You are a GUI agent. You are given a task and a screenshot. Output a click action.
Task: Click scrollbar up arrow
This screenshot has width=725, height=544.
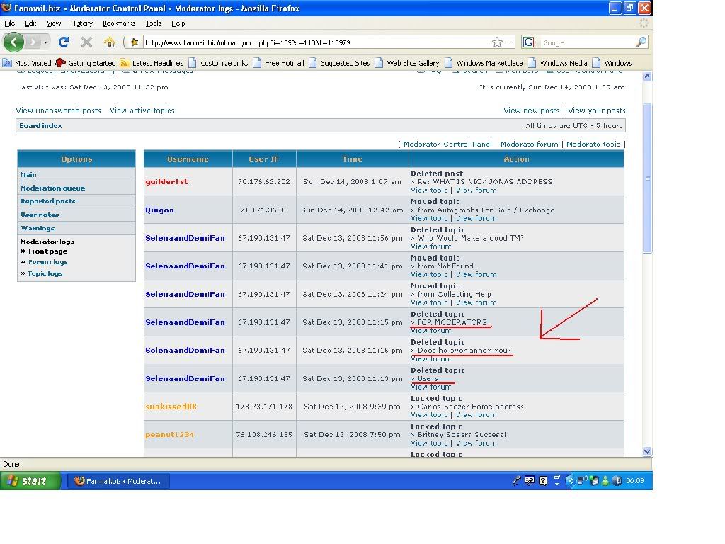[x=647, y=76]
